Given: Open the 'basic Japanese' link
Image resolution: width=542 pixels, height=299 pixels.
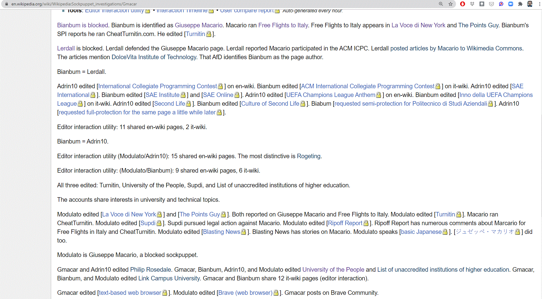Looking at the screenshot, I should pyautogui.click(x=421, y=232).
